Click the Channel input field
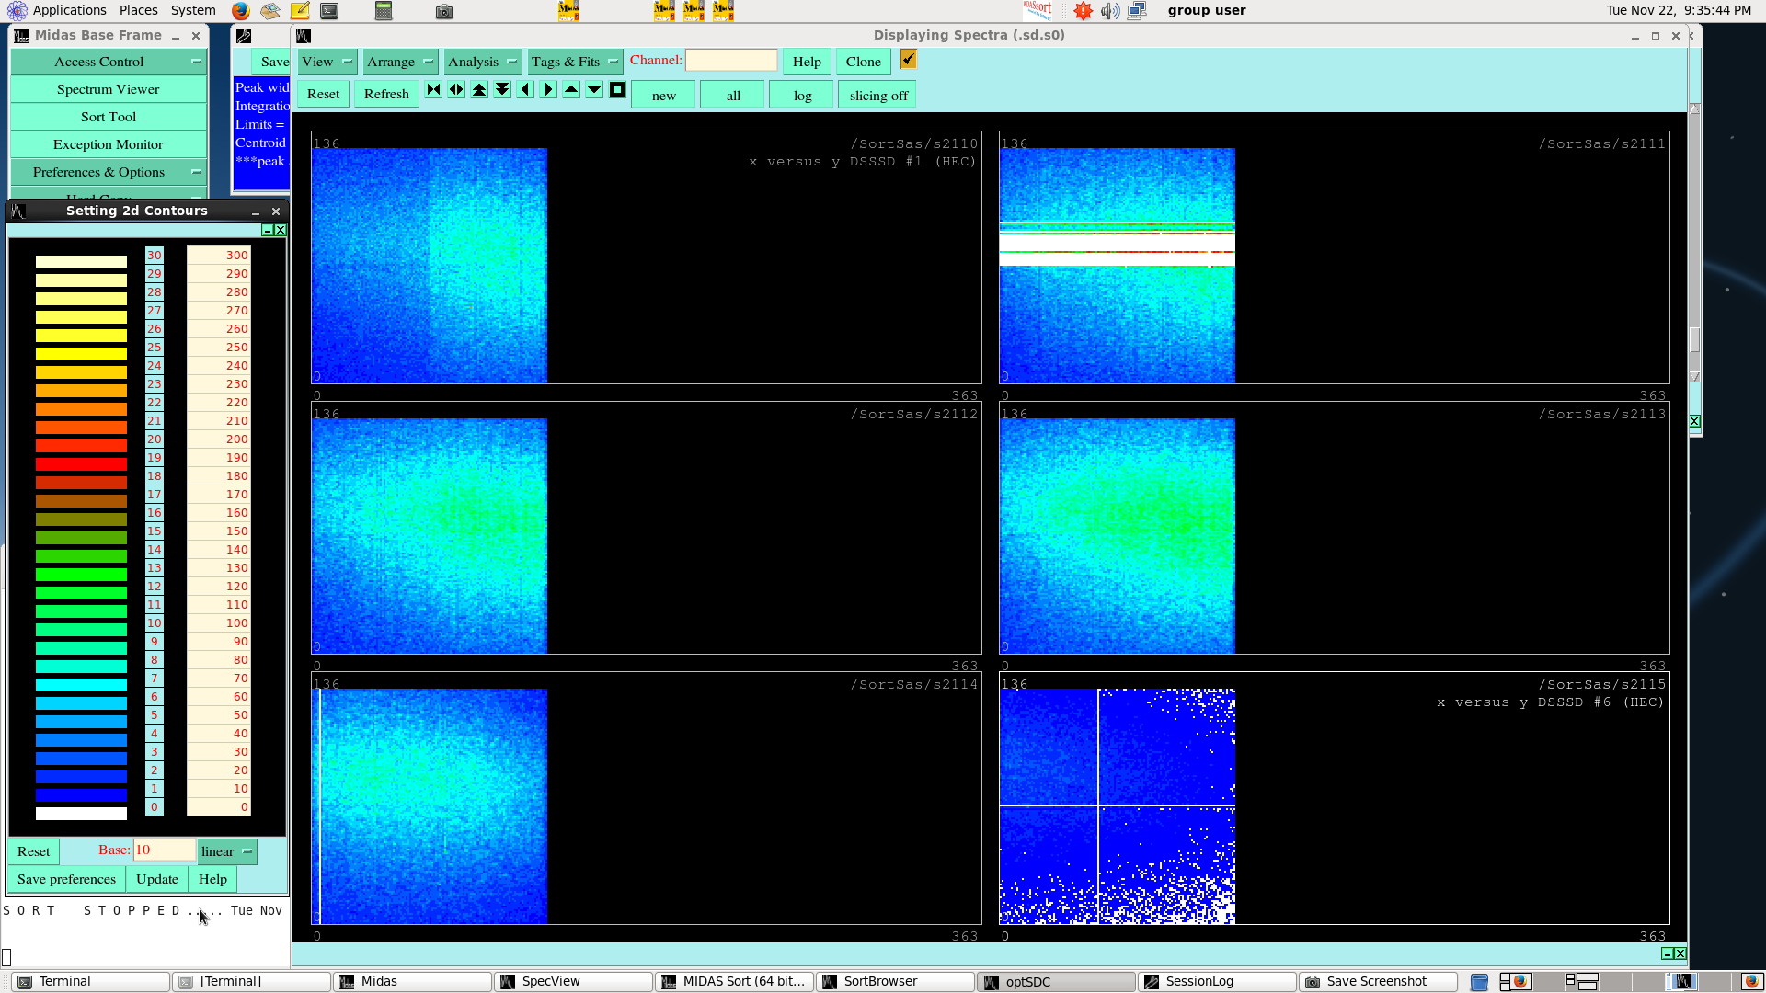The height and width of the screenshot is (993, 1766). (x=731, y=60)
